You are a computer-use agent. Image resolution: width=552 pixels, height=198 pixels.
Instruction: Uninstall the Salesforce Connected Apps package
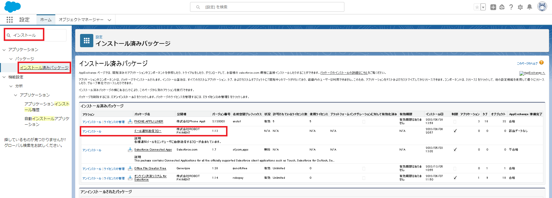(x=92, y=150)
